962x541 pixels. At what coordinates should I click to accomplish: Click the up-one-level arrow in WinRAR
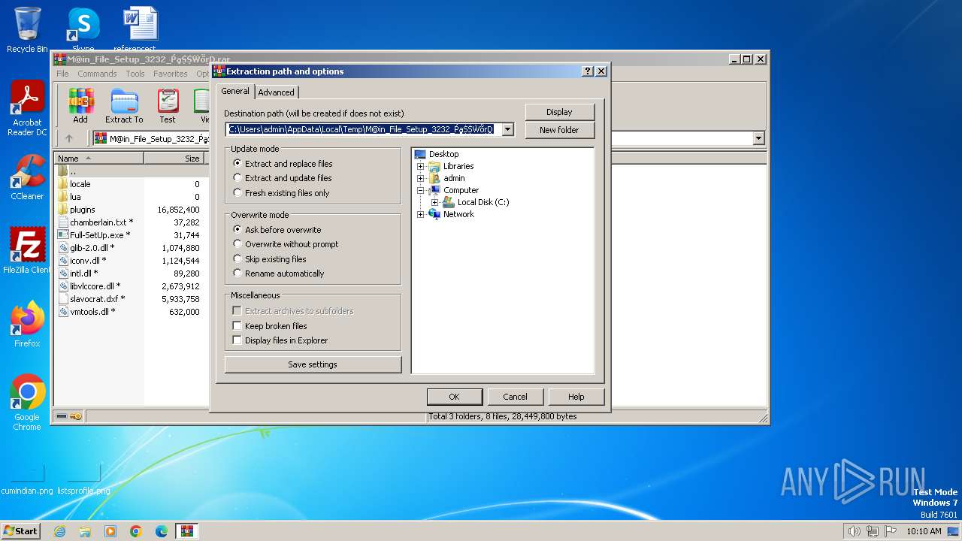pos(69,138)
